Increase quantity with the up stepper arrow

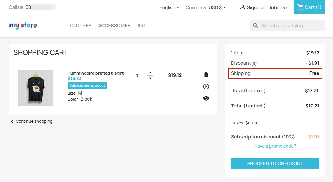pos(150,72)
